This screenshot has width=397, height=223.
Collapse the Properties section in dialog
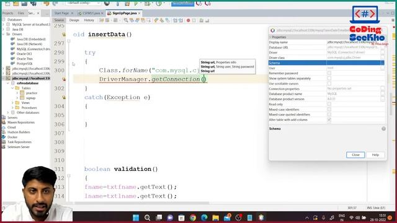(270, 37)
